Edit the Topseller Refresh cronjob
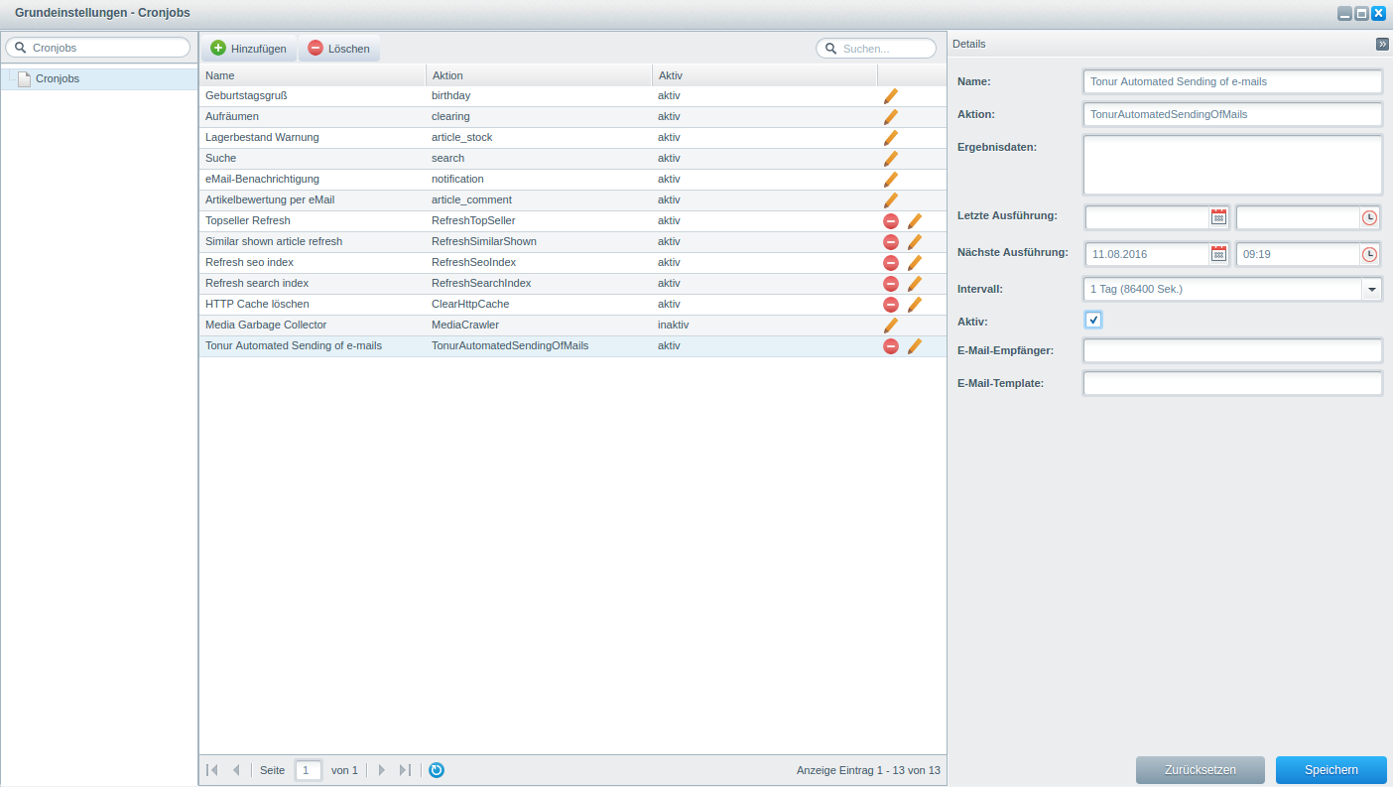Viewport: 1393px width, 787px height. click(915, 221)
